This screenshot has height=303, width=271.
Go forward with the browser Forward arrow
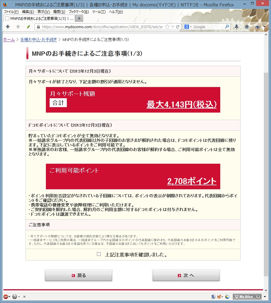pyautogui.click(x=18, y=27)
